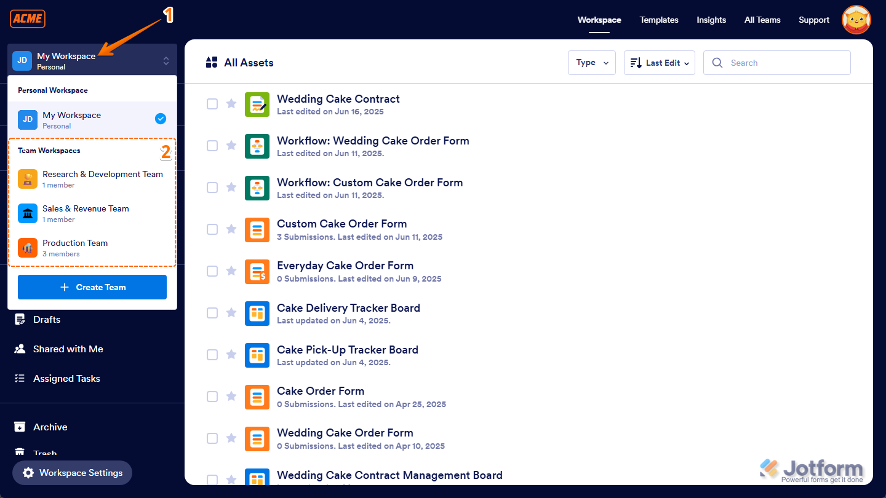Open the Workflow: Wedding Cake Order Form icon
The height and width of the screenshot is (498, 886).
point(257,146)
